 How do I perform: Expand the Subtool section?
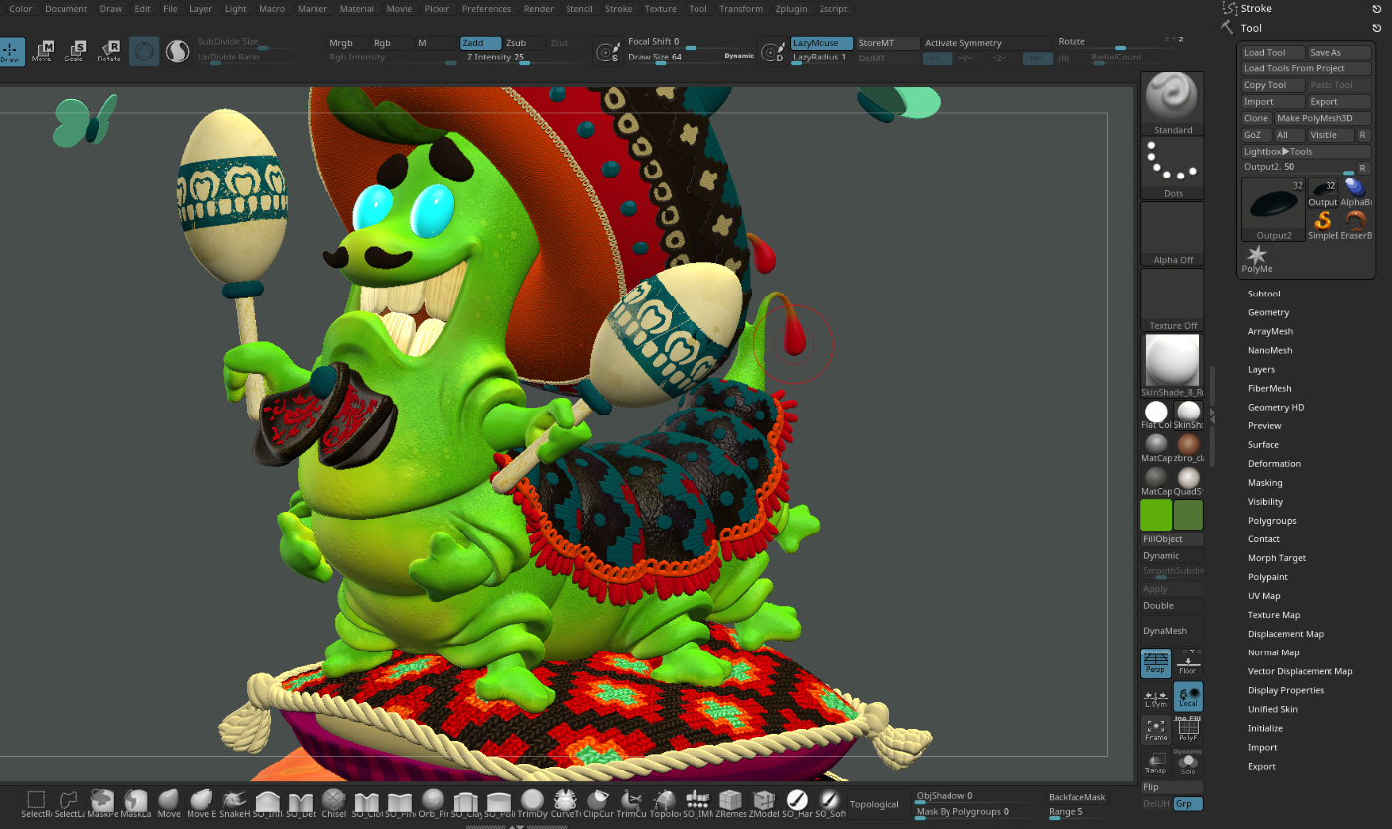tap(1264, 294)
